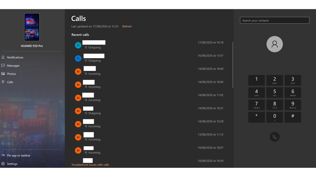Open the Photos section

click(x=4, y=74)
